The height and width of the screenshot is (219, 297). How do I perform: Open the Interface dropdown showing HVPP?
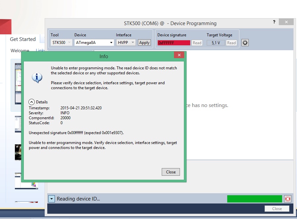126,43
